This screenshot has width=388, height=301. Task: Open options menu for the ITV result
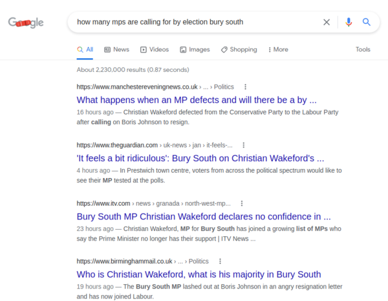coord(242,203)
